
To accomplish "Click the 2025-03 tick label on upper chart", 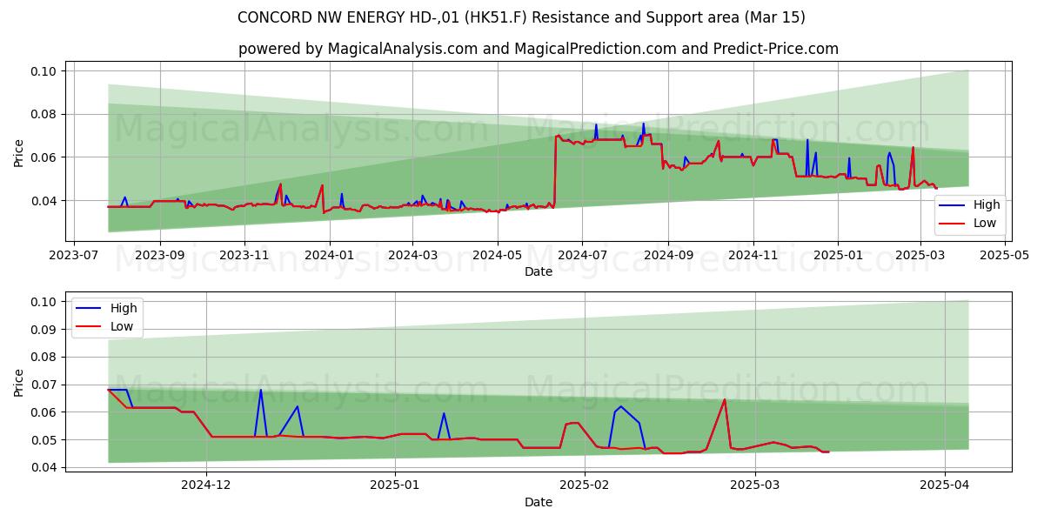I will [x=919, y=255].
